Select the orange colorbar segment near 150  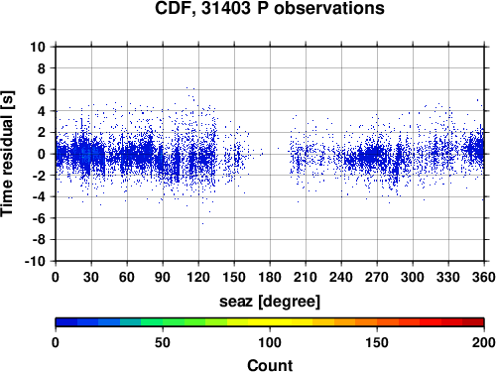pos(377,322)
